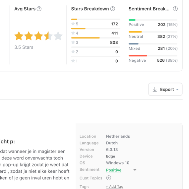Open the Sentiment Breakdown help icon

pos(175,9)
